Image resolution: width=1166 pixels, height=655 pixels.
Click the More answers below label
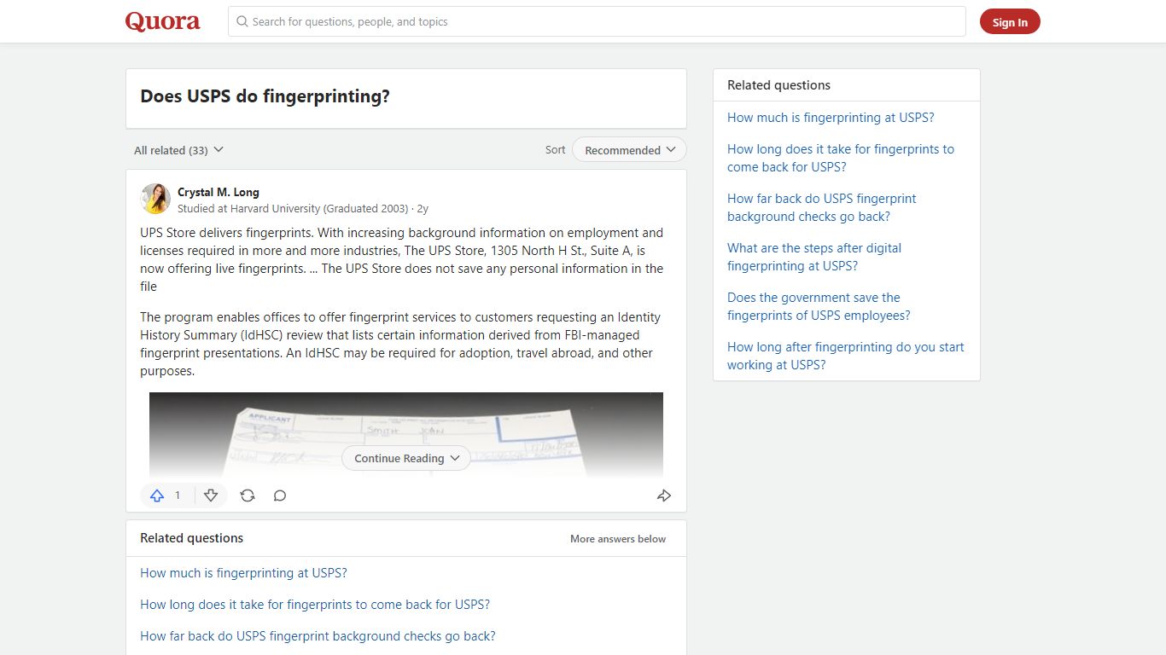pyautogui.click(x=618, y=539)
